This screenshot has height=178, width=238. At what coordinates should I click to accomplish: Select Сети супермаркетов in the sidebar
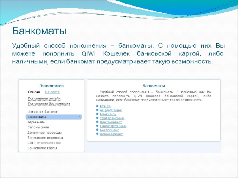click(44, 143)
